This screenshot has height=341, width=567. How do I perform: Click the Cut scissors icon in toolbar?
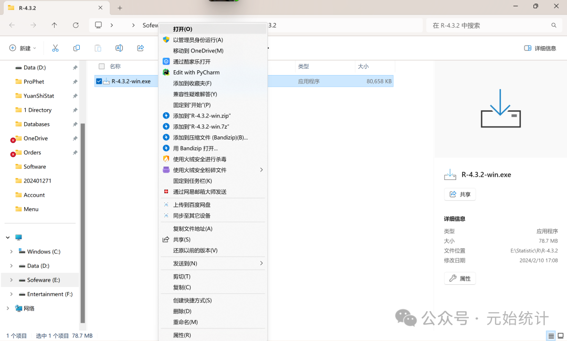pos(55,48)
